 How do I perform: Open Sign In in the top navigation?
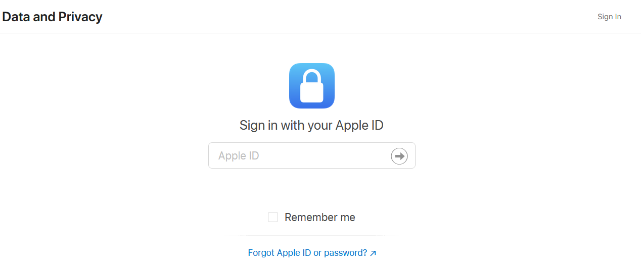click(609, 17)
